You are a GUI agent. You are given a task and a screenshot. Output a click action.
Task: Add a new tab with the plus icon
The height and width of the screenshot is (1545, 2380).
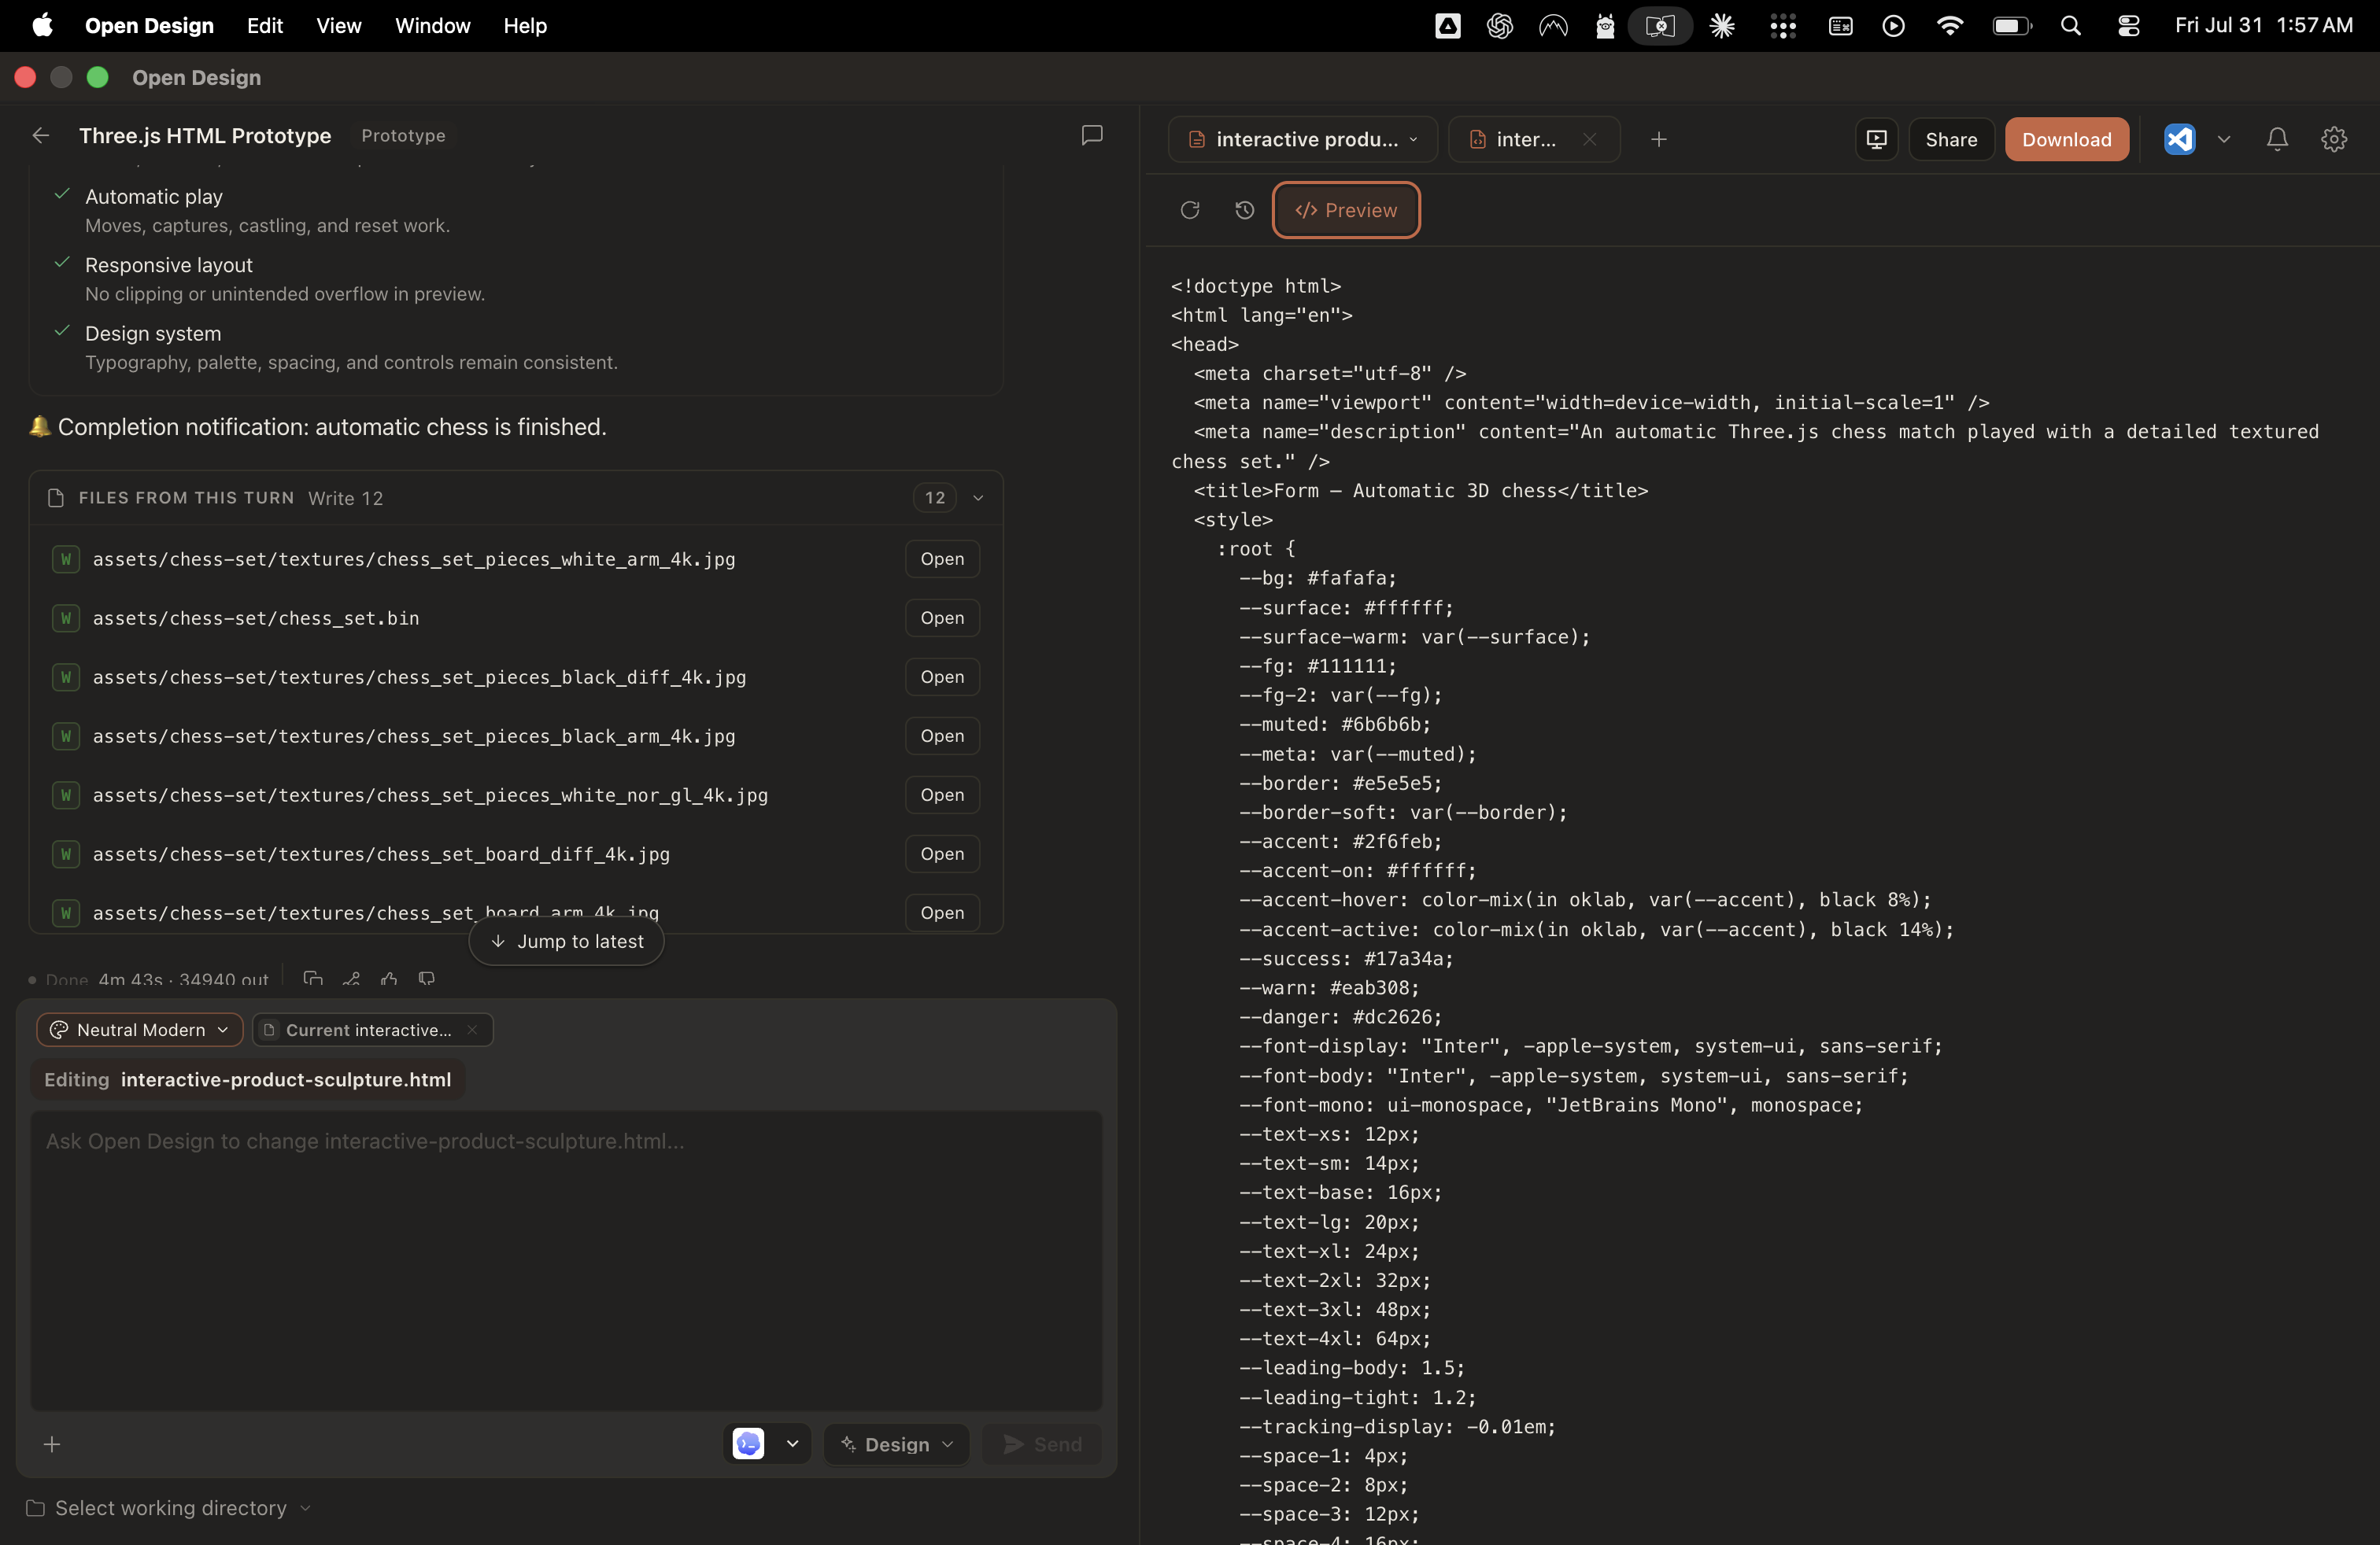pyautogui.click(x=1659, y=139)
